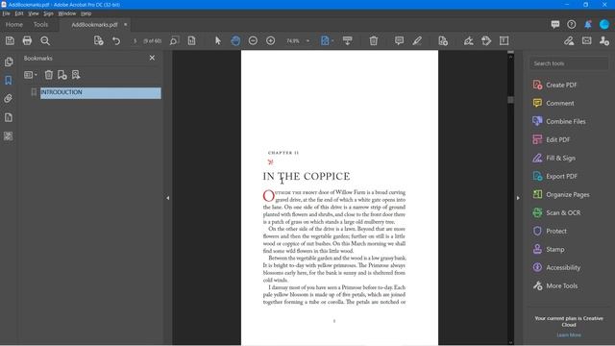Click the Sign document icon in toolbar
615x346 pixels.
pyautogui.click(x=469, y=40)
